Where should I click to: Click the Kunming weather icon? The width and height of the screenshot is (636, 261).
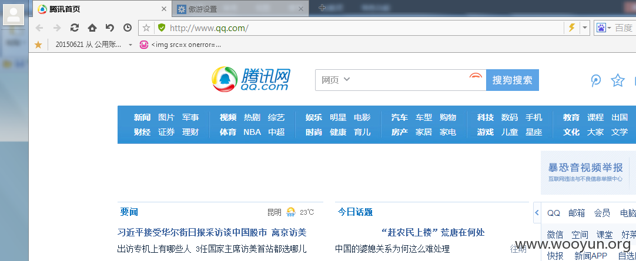click(291, 212)
